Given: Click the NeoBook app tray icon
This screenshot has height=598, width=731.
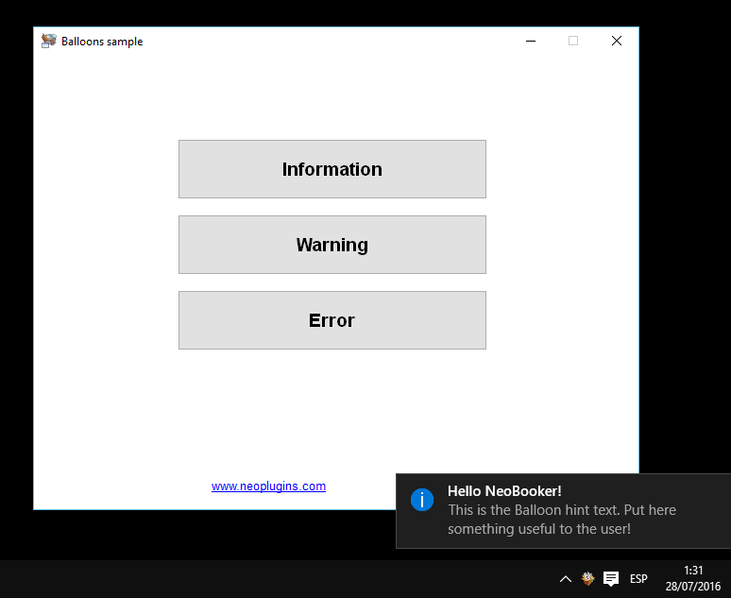Looking at the screenshot, I should (x=587, y=579).
